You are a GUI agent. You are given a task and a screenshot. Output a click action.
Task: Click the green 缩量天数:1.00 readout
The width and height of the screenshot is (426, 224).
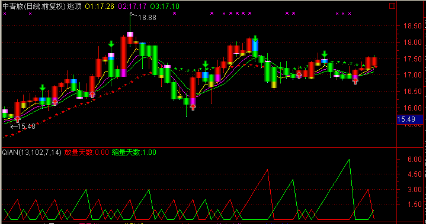134,152
